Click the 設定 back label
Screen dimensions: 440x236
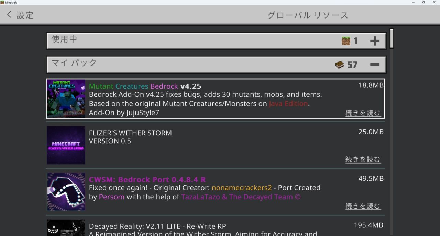coord(25,15)
